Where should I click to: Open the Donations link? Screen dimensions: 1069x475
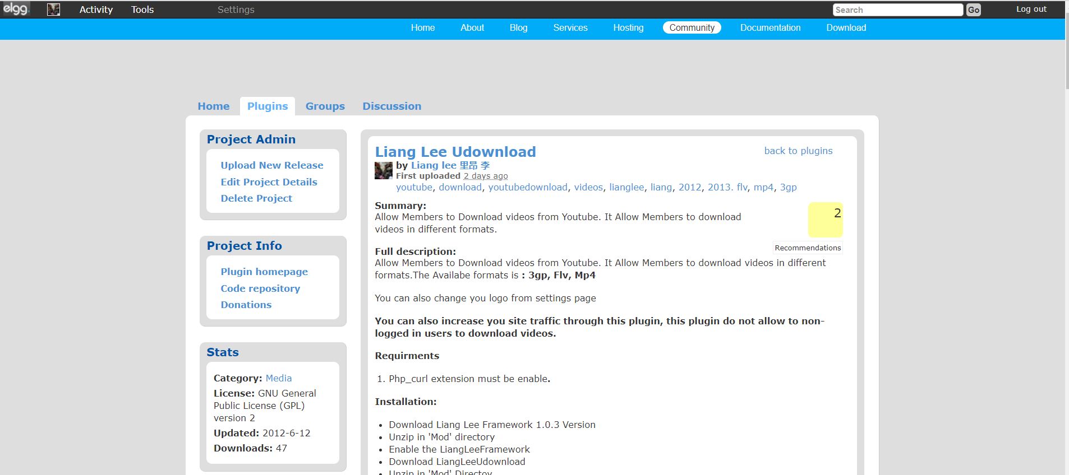tap(246, 305)
